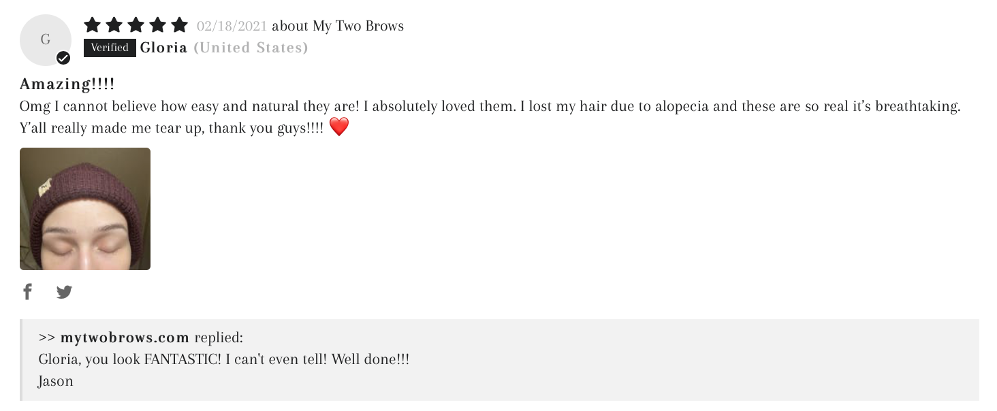997x411 pixels.
Task: Share review on Twitter
Action: point(64,292)
